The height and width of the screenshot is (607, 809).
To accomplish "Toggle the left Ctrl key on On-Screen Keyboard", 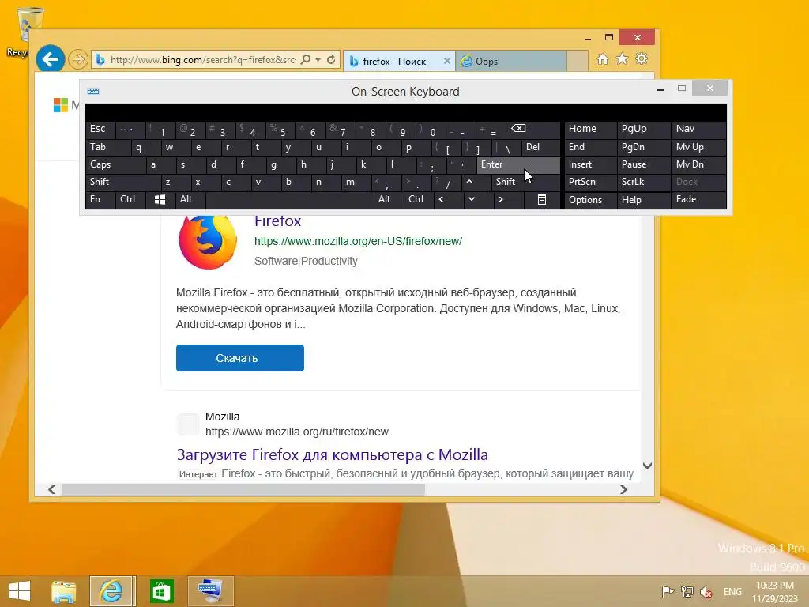I will (130, 199).
